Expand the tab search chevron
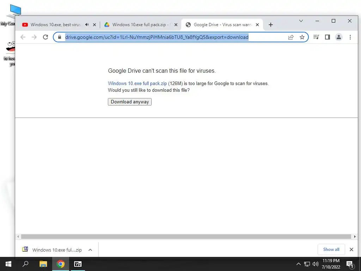361x271 pixels. tap(301, 21)
